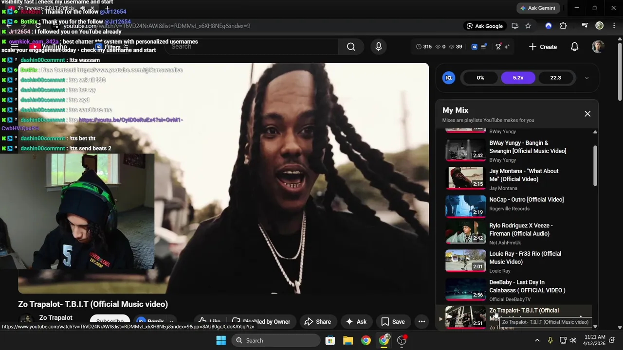The width and height of the screenshot is (623, 350).
Task: Click the vidIQ sparkle AI icon
Action: point(507,47)
